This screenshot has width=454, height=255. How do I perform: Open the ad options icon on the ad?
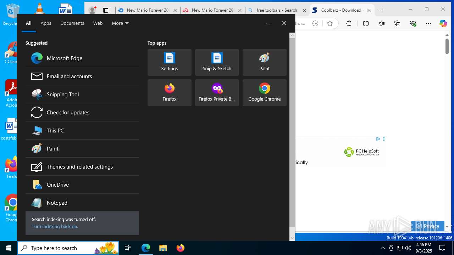click(x=384, y=139)
